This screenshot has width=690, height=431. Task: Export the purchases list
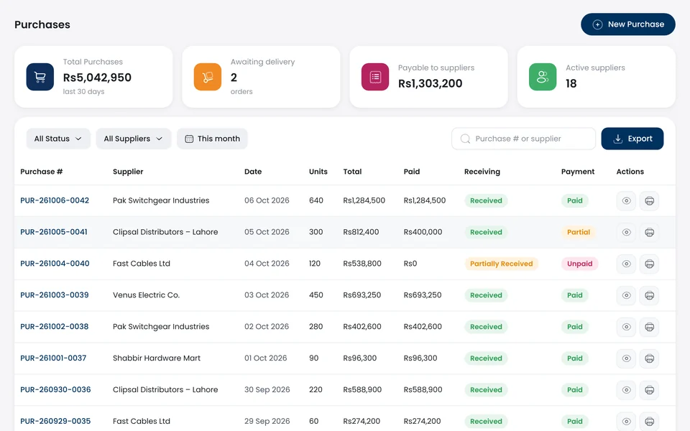632,139
